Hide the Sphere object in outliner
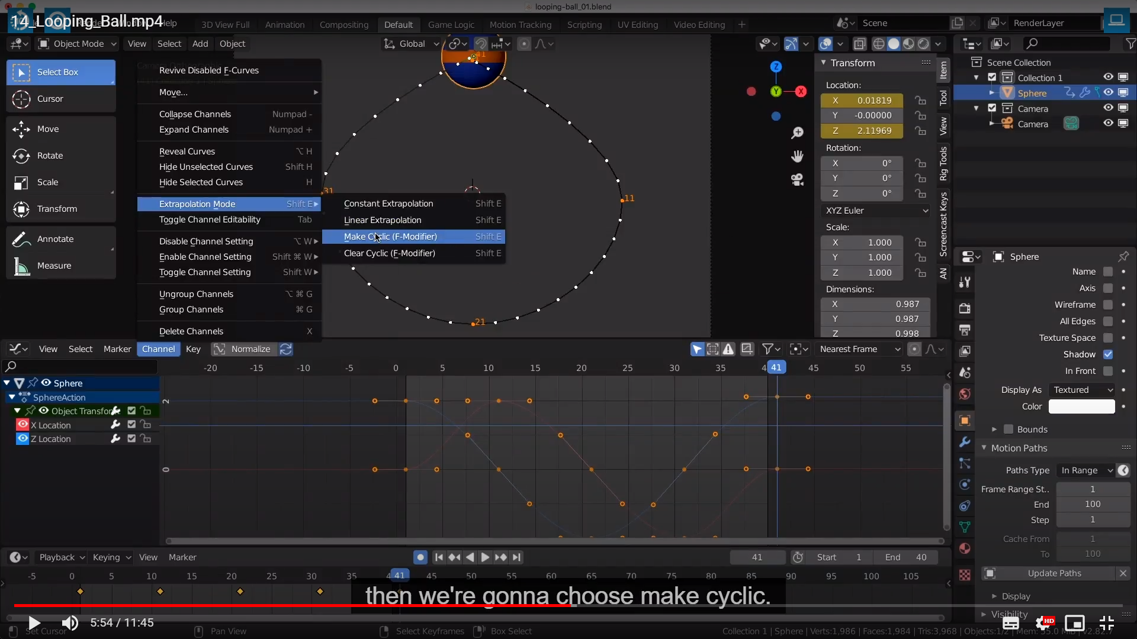 click(x=1108, y=93)
